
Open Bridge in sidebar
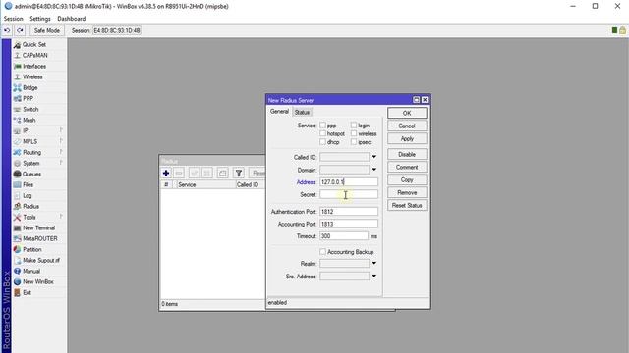(x=30, y=87)
